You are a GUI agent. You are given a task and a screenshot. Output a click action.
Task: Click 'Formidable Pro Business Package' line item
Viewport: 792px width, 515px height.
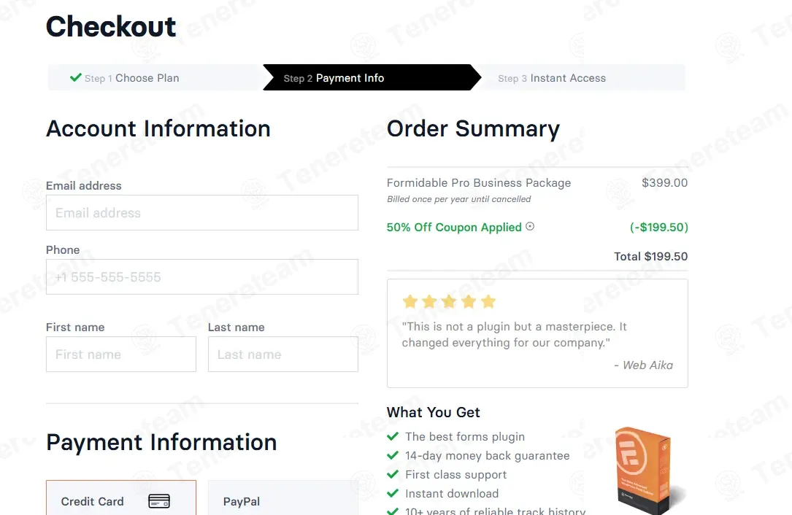479,183
